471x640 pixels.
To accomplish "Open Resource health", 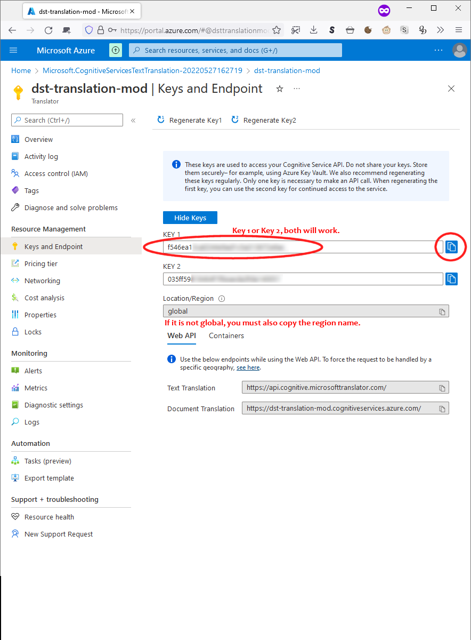I will [x=49, y=517].
